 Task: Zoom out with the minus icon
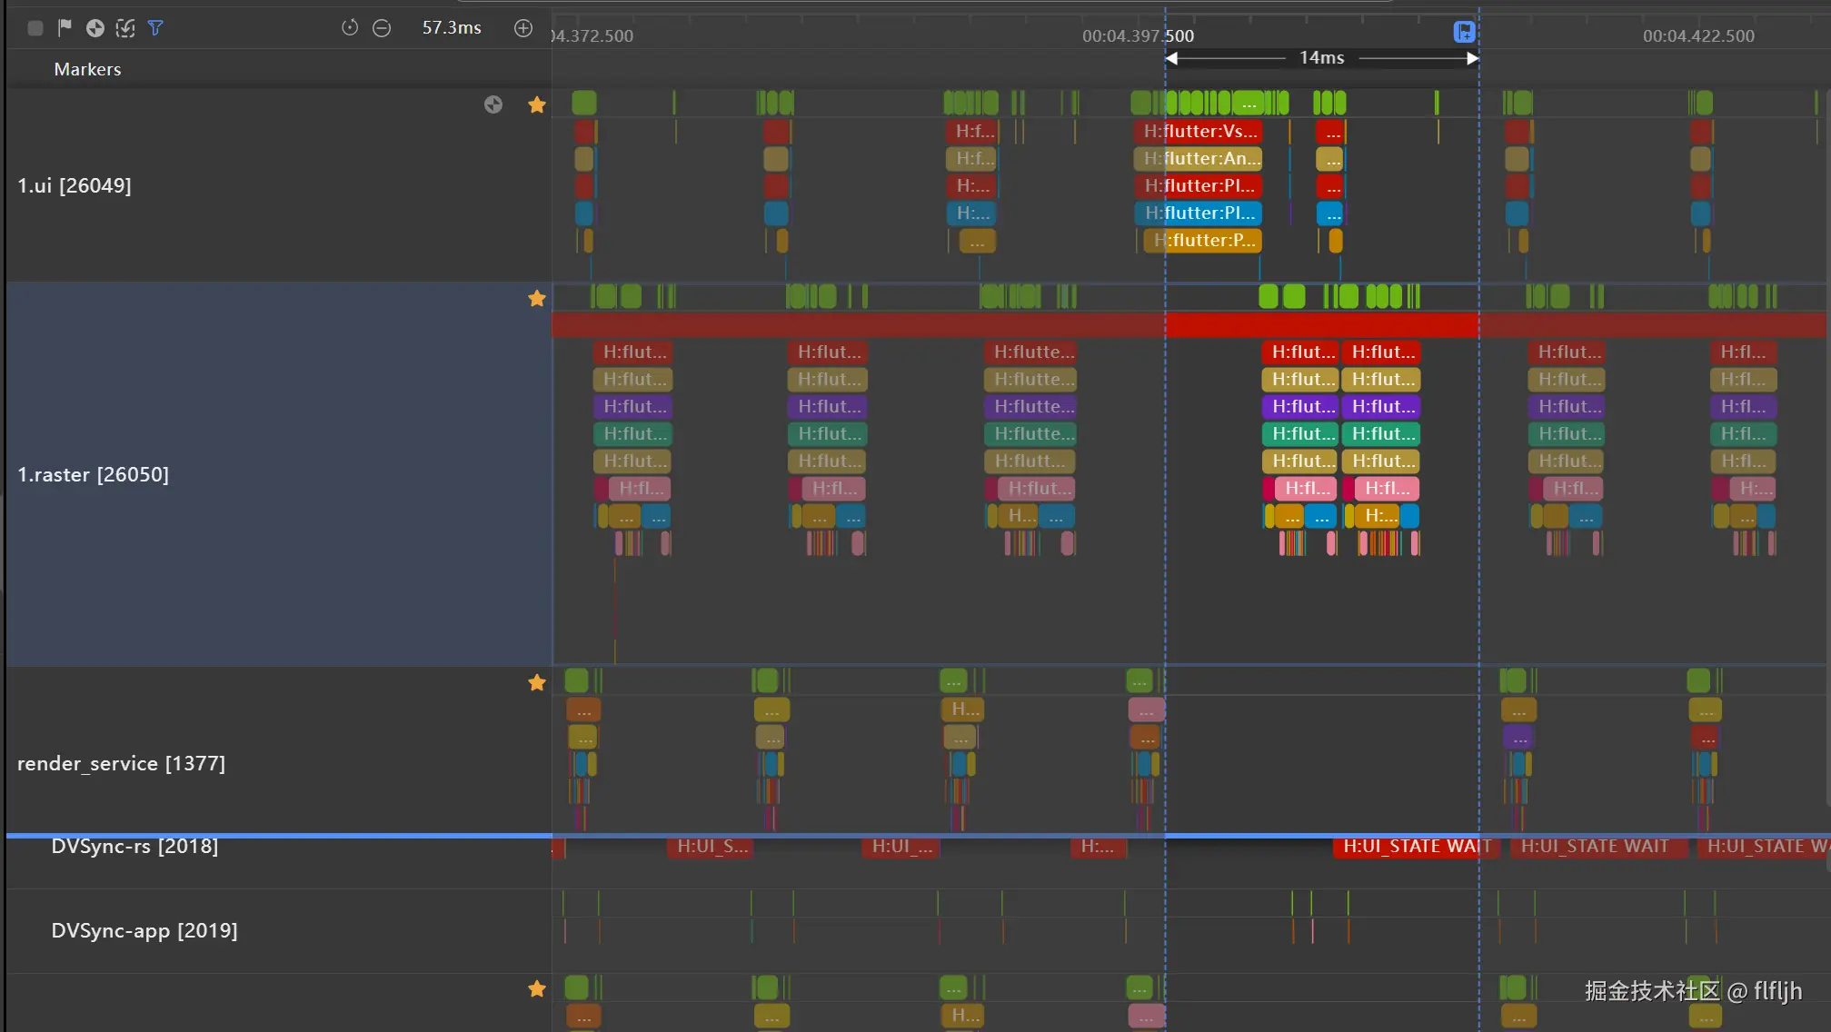pyautogui.click(x=382, y=28)
